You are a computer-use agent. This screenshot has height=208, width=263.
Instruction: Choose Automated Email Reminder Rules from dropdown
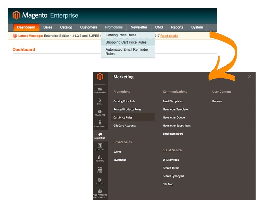click(x=128, y=52)
